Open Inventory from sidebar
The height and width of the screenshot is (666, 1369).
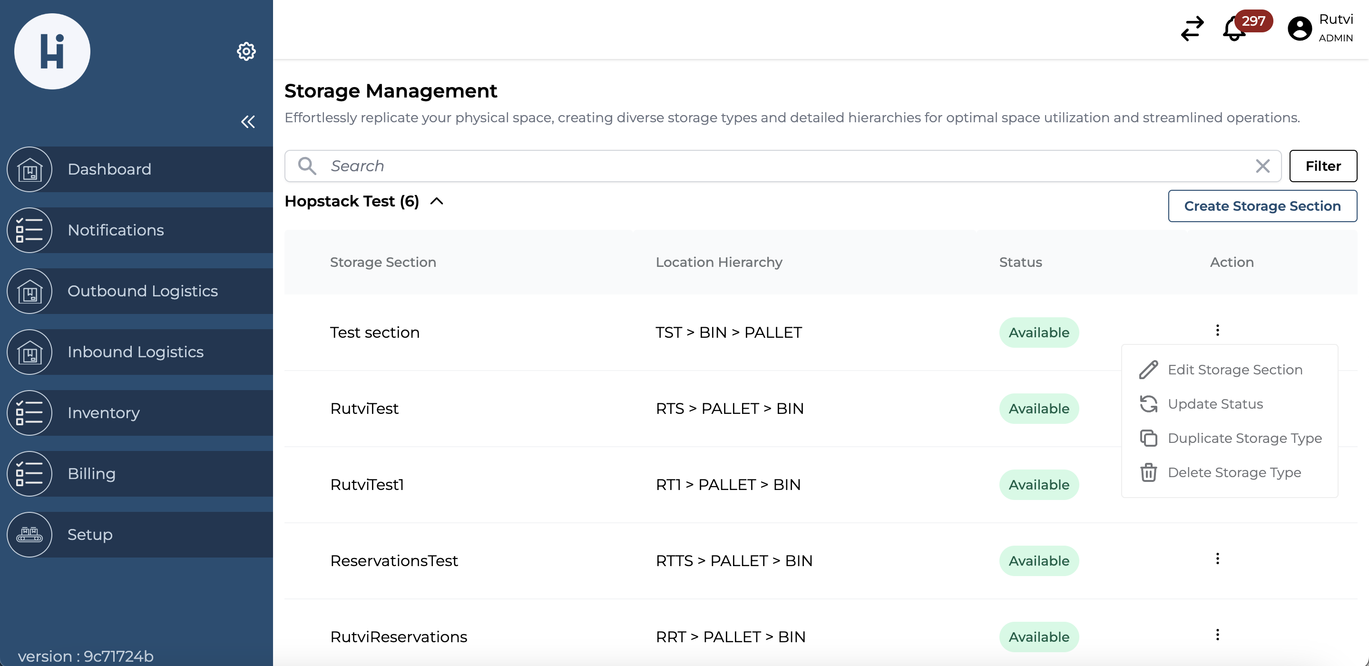pyautogui.click(x=104, y=413)
